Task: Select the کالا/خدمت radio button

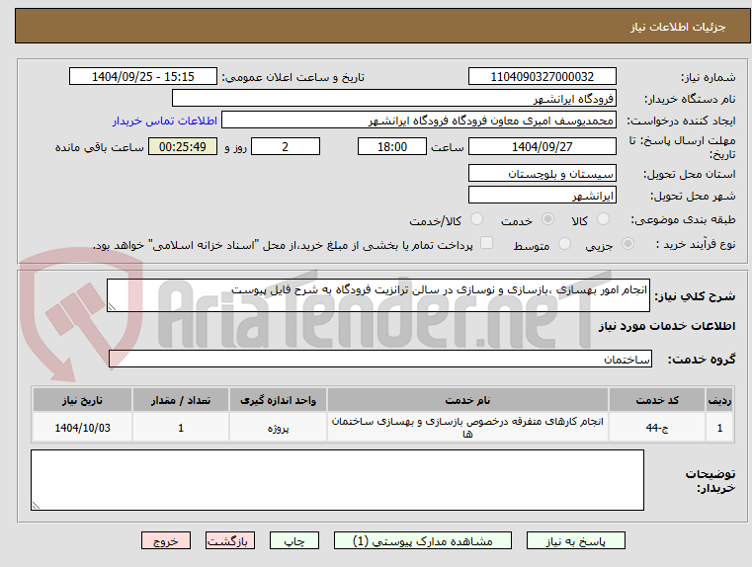Action: click(476, 219)
